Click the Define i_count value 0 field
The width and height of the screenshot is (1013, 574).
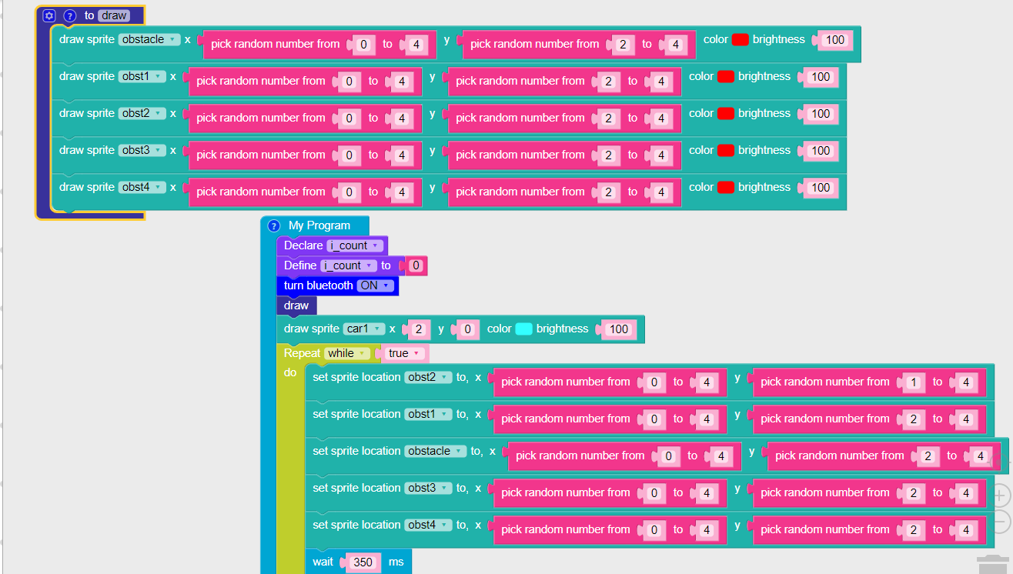pyautogui.click(x=416, y=265)
